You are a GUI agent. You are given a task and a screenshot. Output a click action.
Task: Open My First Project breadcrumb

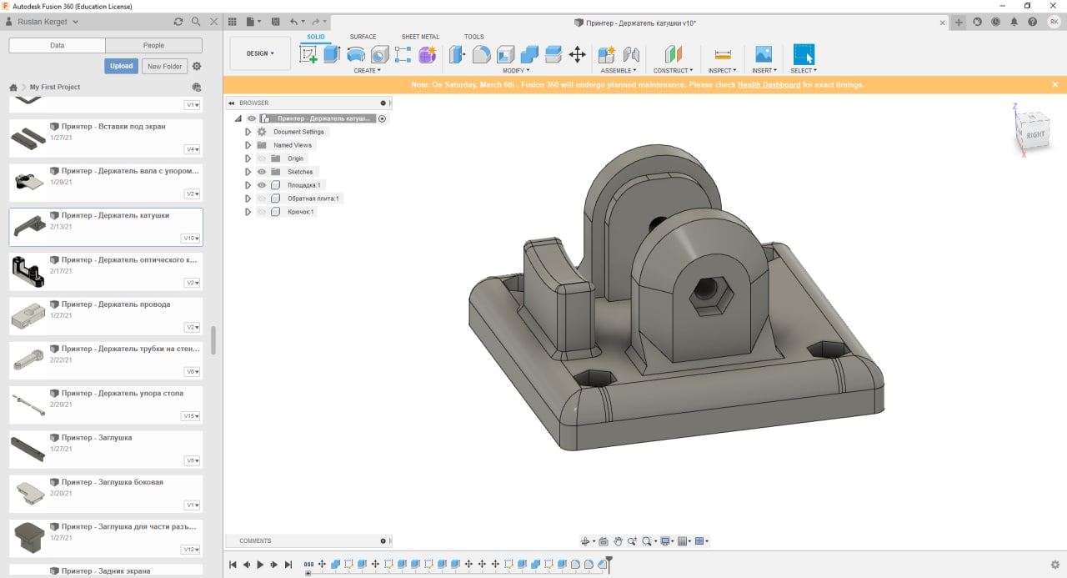[55, 87]
